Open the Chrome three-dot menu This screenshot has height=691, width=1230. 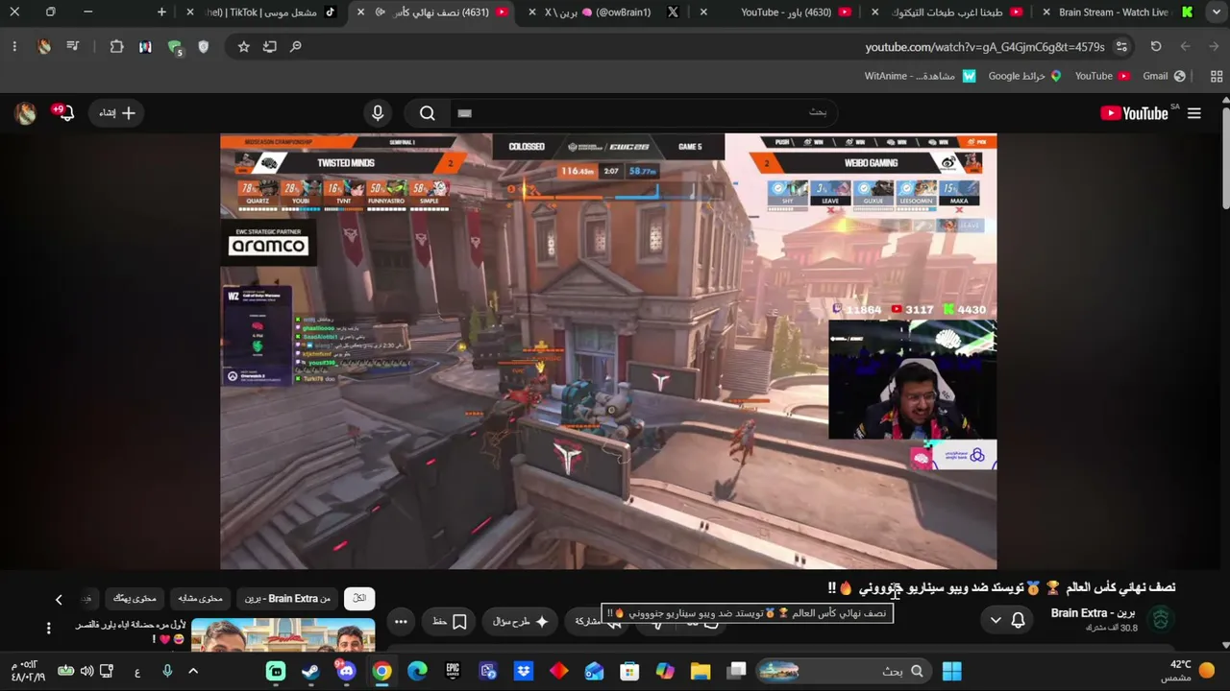pos(14,46)
